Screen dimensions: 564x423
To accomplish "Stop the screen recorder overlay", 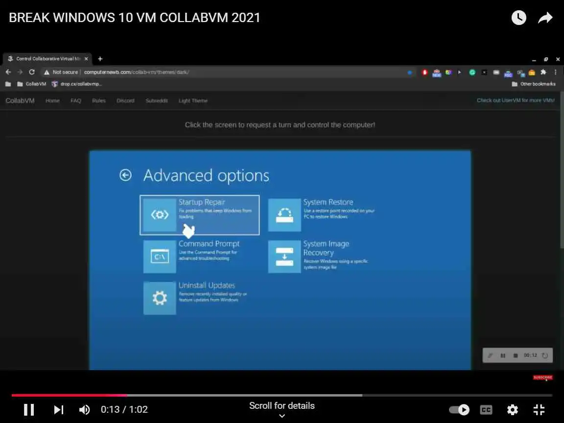I will [x=516, y=355].
